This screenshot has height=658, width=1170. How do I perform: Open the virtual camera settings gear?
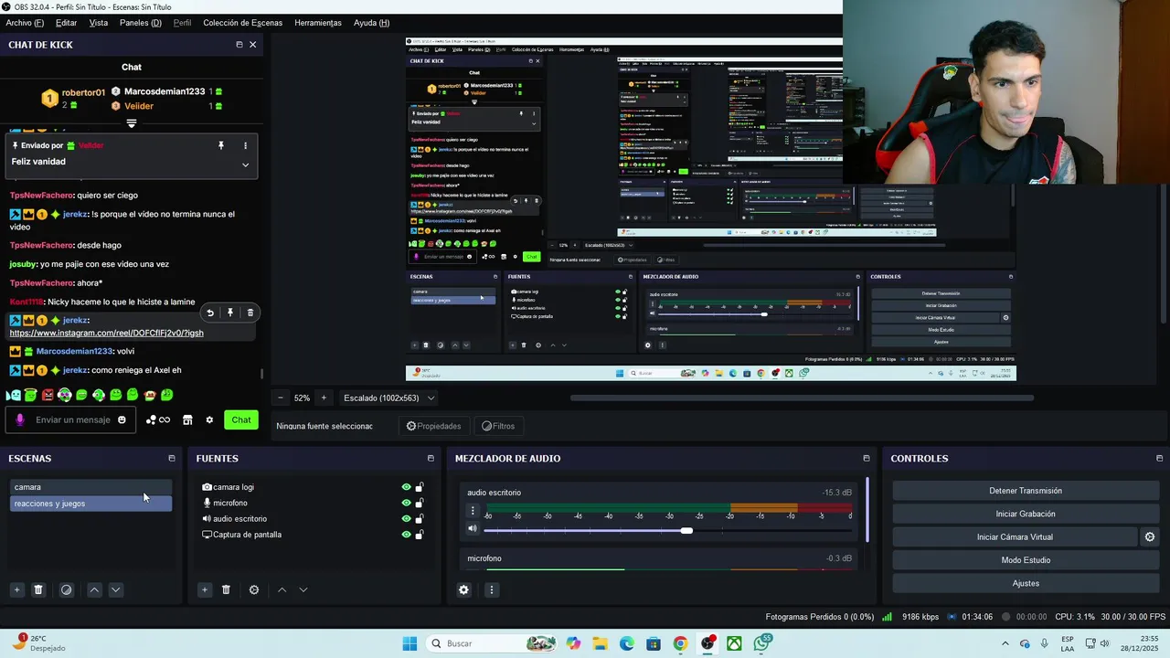[x=1150, y=537]
